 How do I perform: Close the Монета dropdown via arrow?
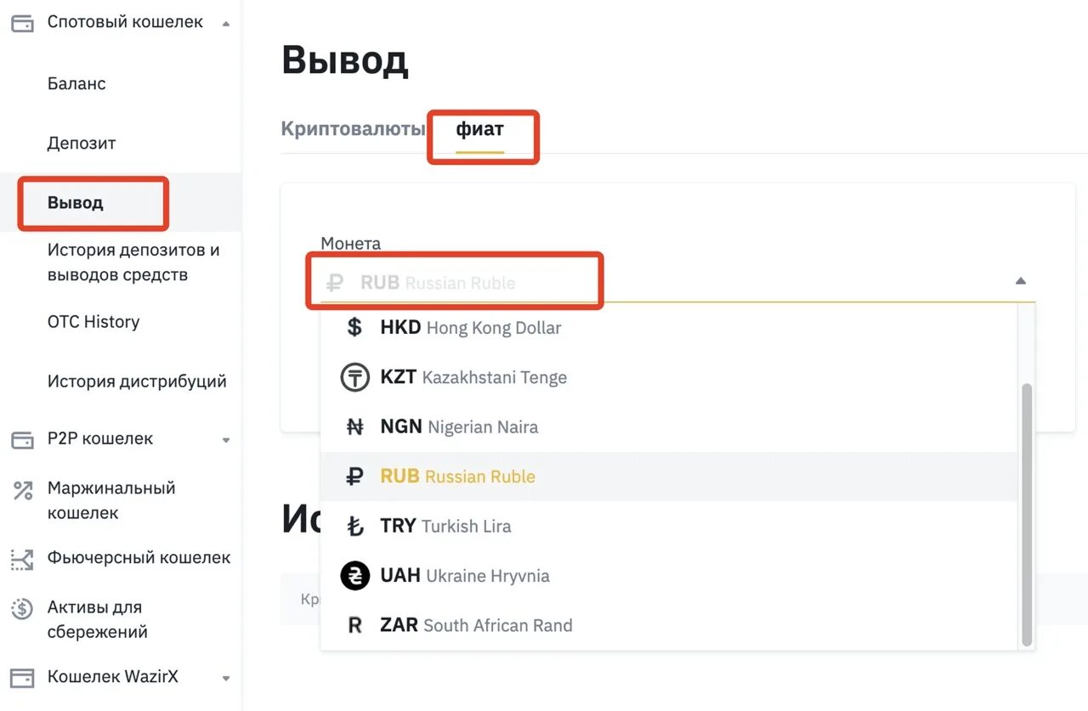pos(1021,281)
